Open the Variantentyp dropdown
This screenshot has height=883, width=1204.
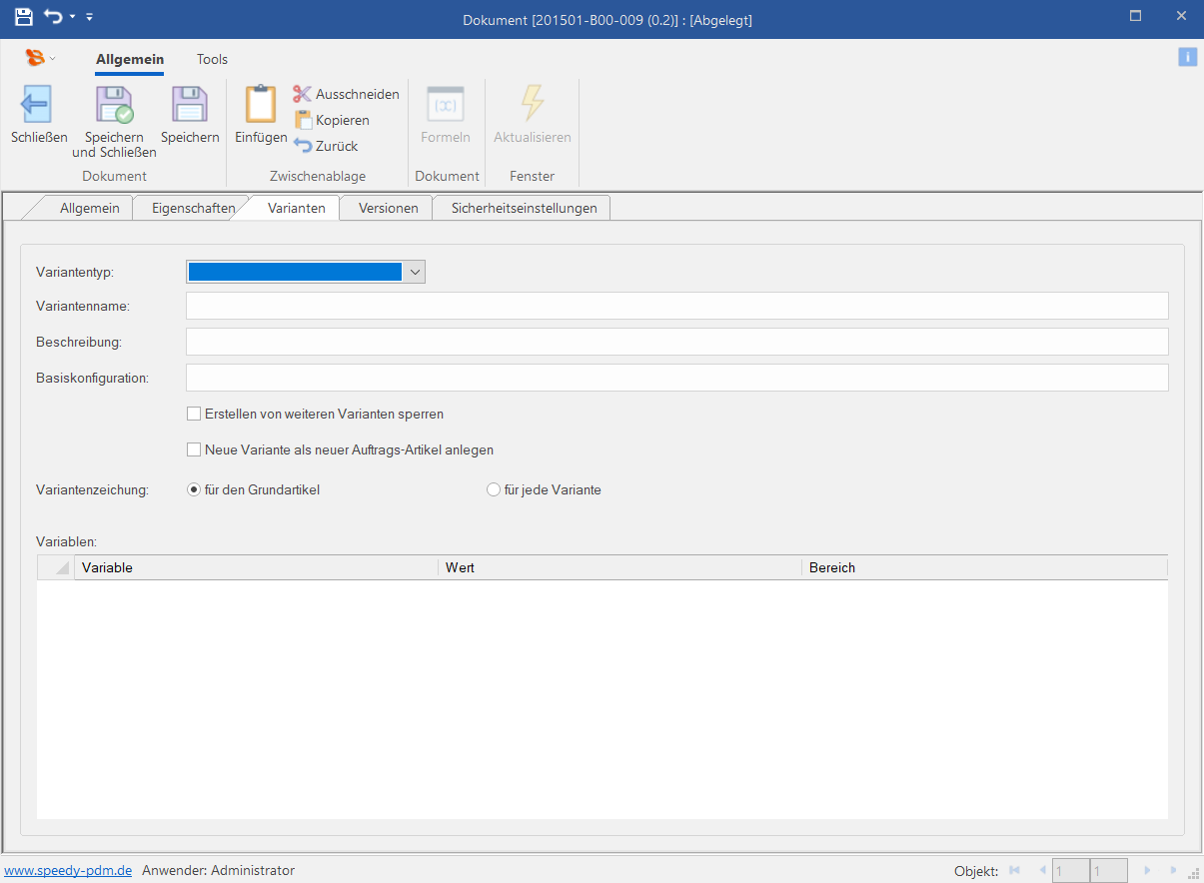pyautogui.click(x=415, y=272)
